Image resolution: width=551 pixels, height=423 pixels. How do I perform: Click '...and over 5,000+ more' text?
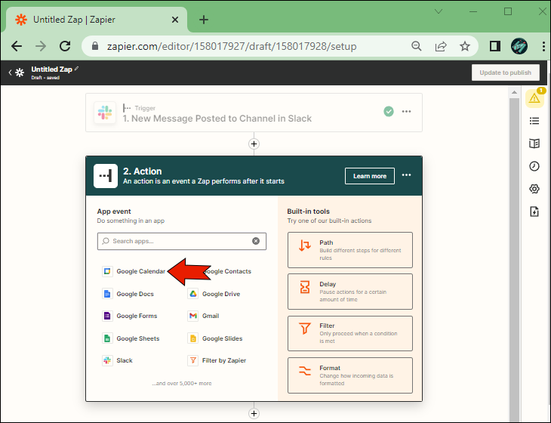(182, 383)
